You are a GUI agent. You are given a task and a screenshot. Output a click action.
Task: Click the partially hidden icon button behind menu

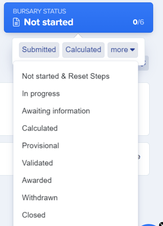144,63
